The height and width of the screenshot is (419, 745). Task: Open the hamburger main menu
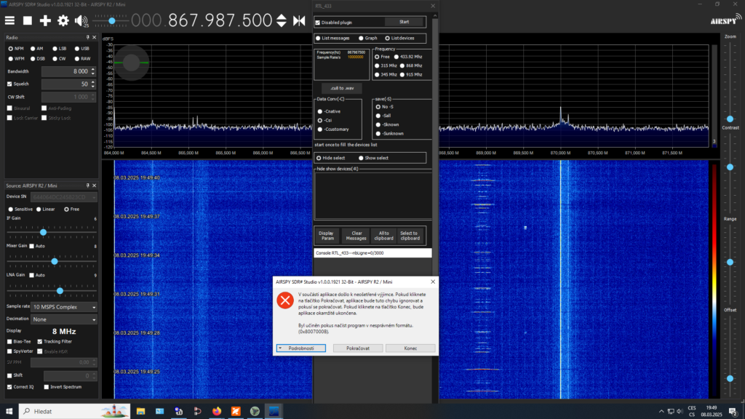(9, 20)
